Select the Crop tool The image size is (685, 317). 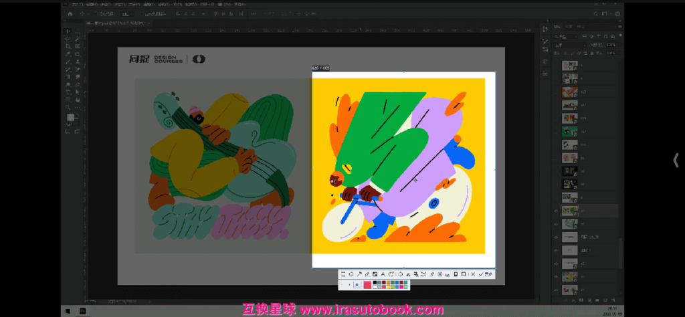[x=68, y=46]
